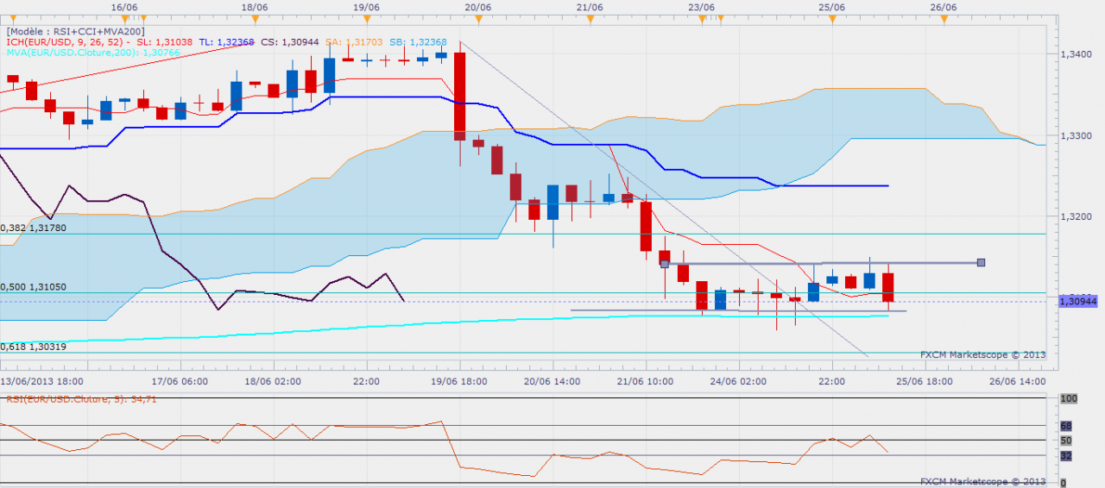The image size is (1105, 488).
Task: Click the 21/06 10:00 time axis label
Action: 647,380
